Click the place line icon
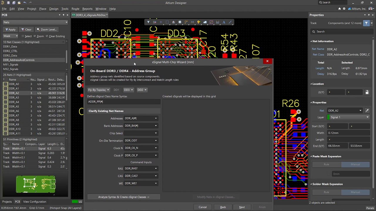The height and width of the screenshot is (211, 376). (x=230, y=22)
